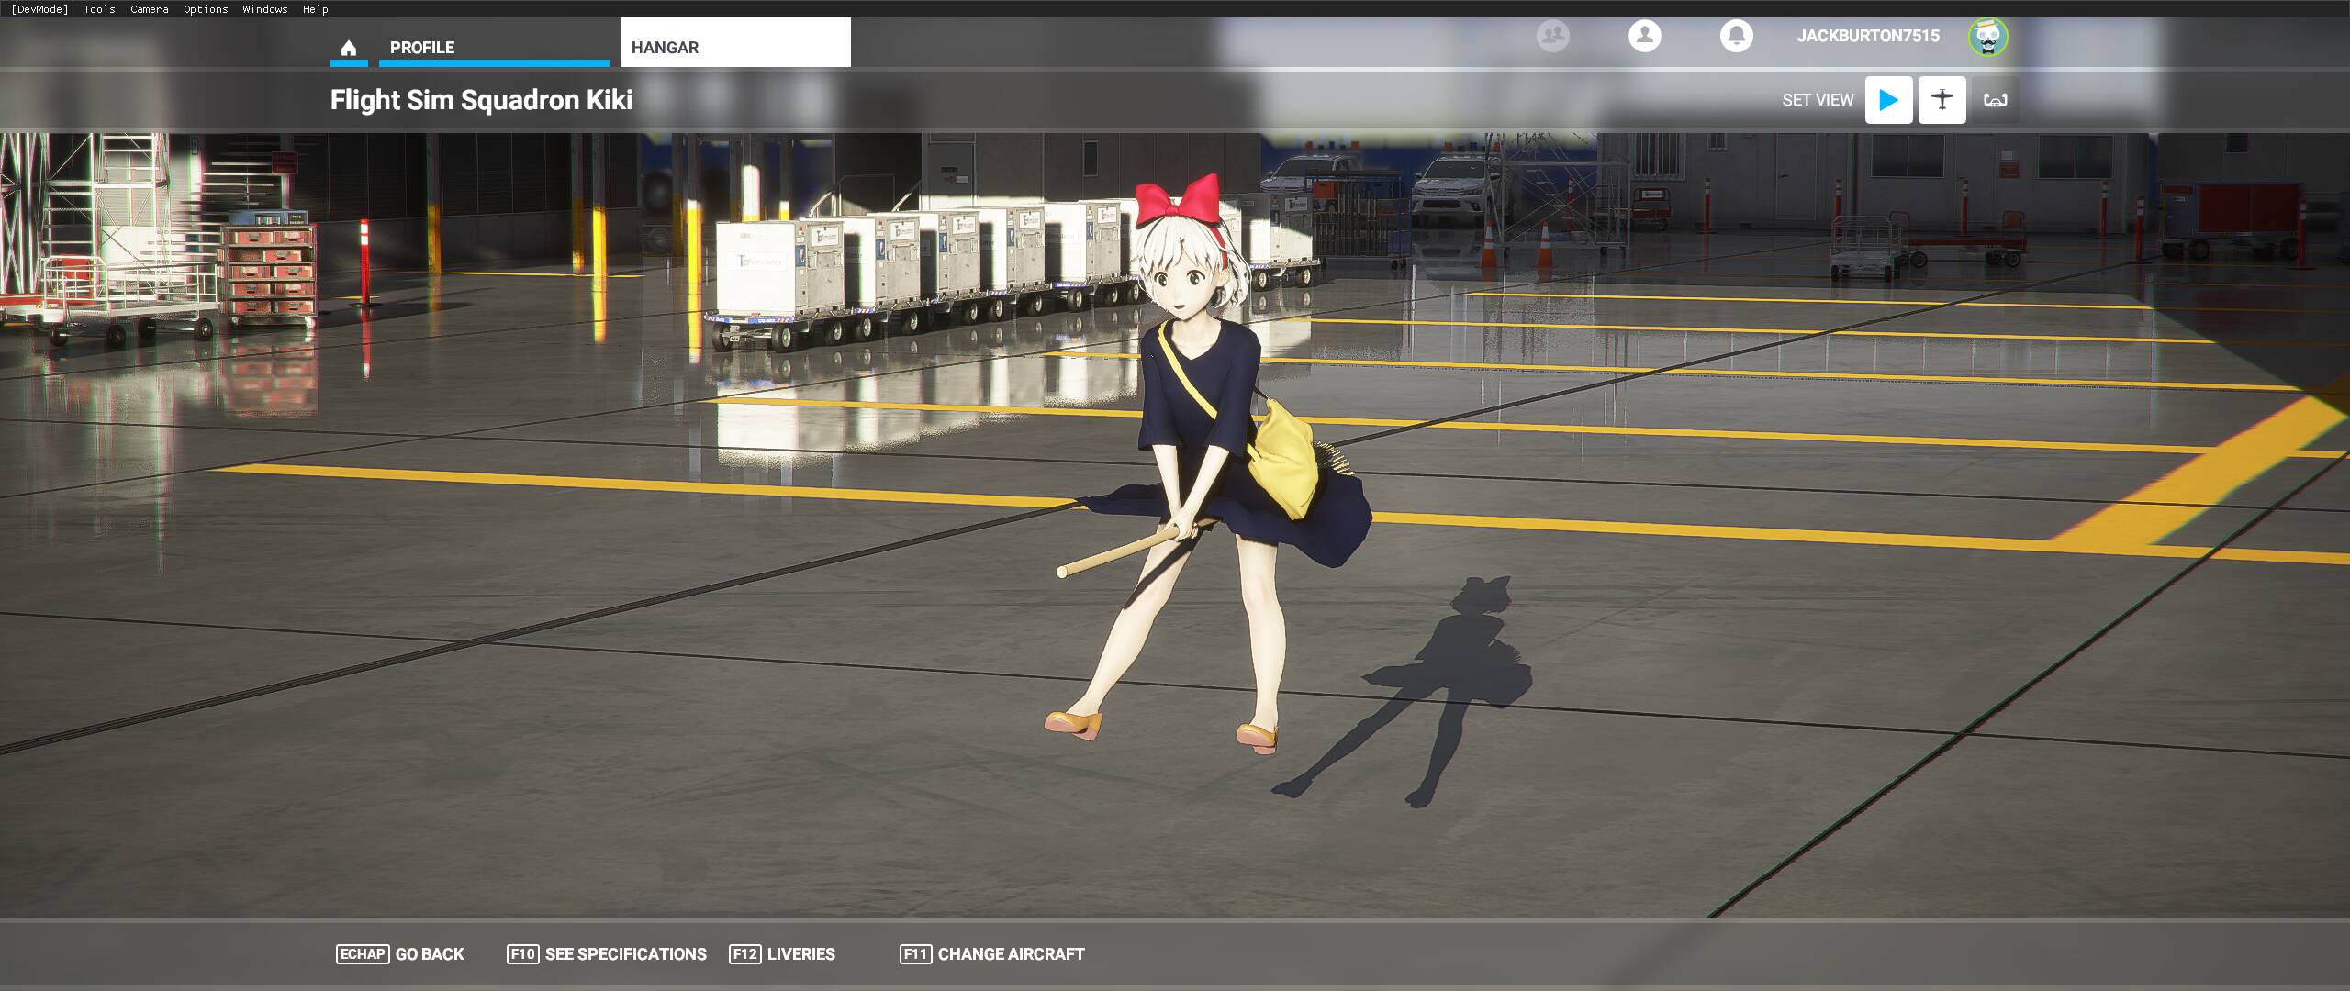Open the DevMode menu
The height and width of the screenshot is (991, 2350).
coord(39,9)
